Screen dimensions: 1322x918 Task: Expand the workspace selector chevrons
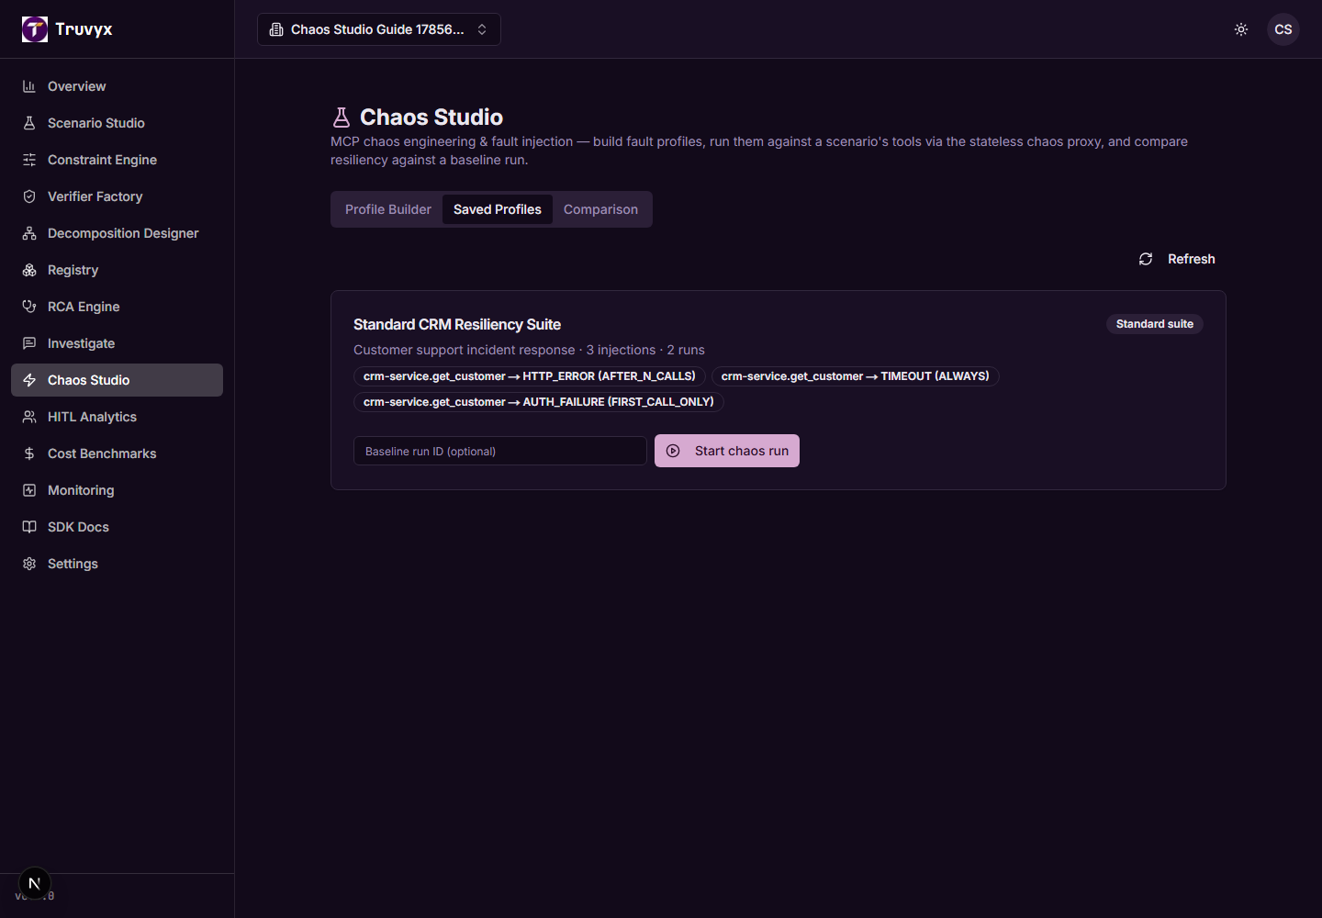[x=482, y=29]
